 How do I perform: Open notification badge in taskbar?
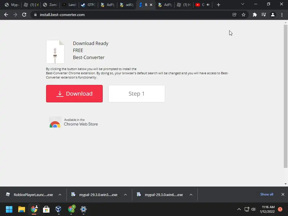click(x=280, y=209)
